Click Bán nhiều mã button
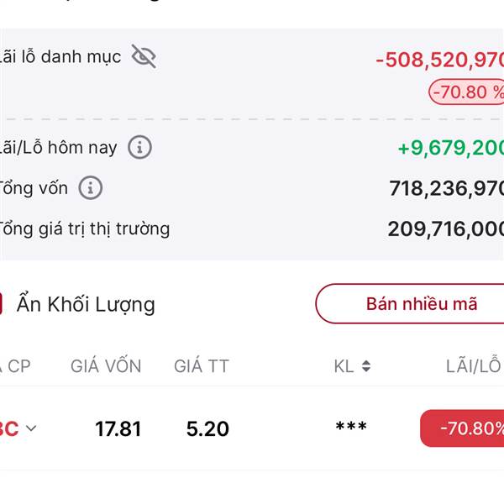 pyautogui.click(x=410, y=304)
